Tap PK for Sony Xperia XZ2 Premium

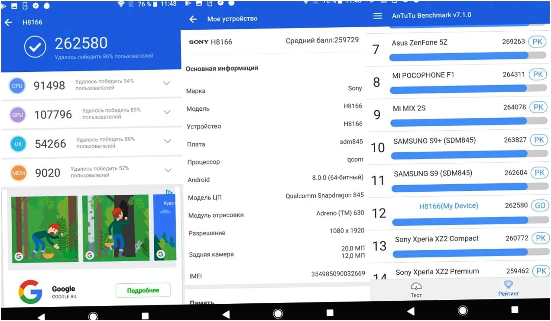pyautogui.click(x=541, y=271)
